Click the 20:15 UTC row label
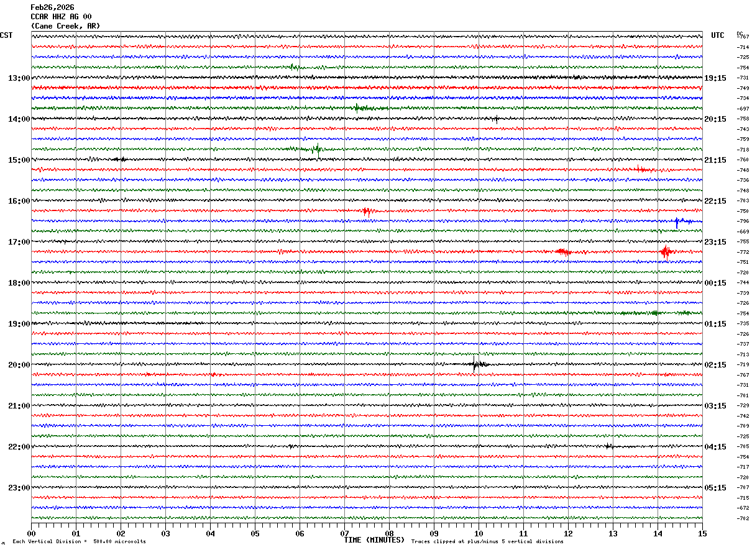Screen dimensions: 752x550 pyautogui.click(x=715, y=119)
